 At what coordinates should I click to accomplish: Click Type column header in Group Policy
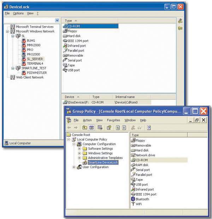[159, 135]
